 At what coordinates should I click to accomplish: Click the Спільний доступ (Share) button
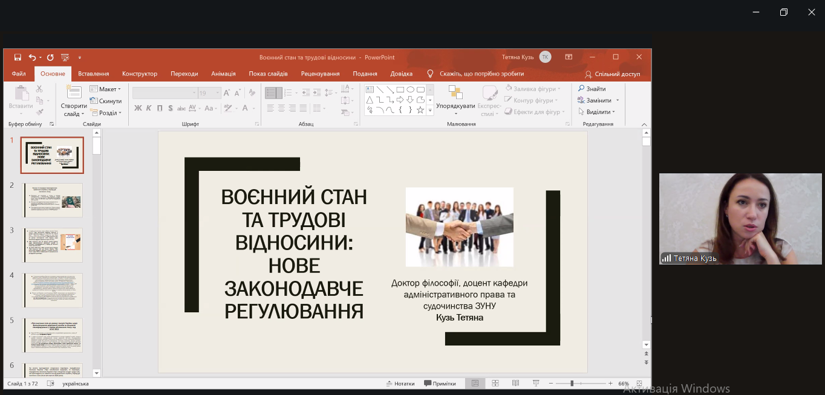click(612, 74)
